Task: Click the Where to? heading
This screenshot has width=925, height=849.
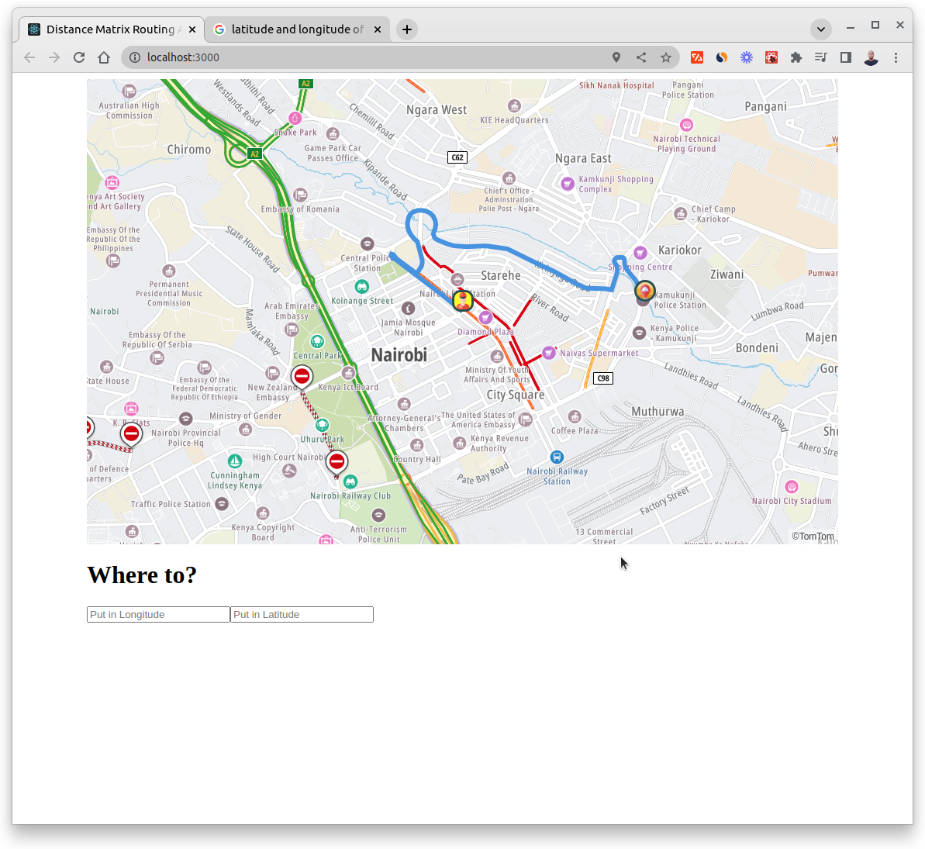Action: (x=142, y=575)
